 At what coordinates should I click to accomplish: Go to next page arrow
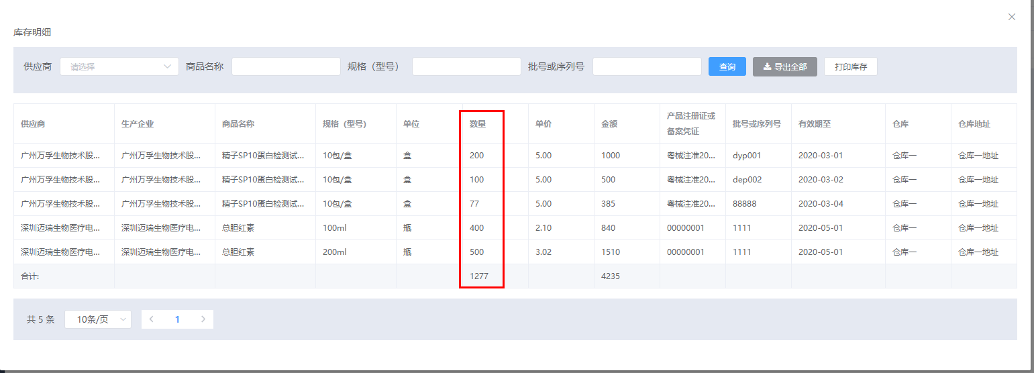tap(203, 319)
